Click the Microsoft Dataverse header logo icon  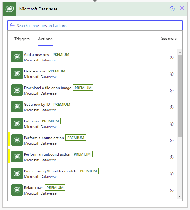pyautogui.click(x=10, y=9)
